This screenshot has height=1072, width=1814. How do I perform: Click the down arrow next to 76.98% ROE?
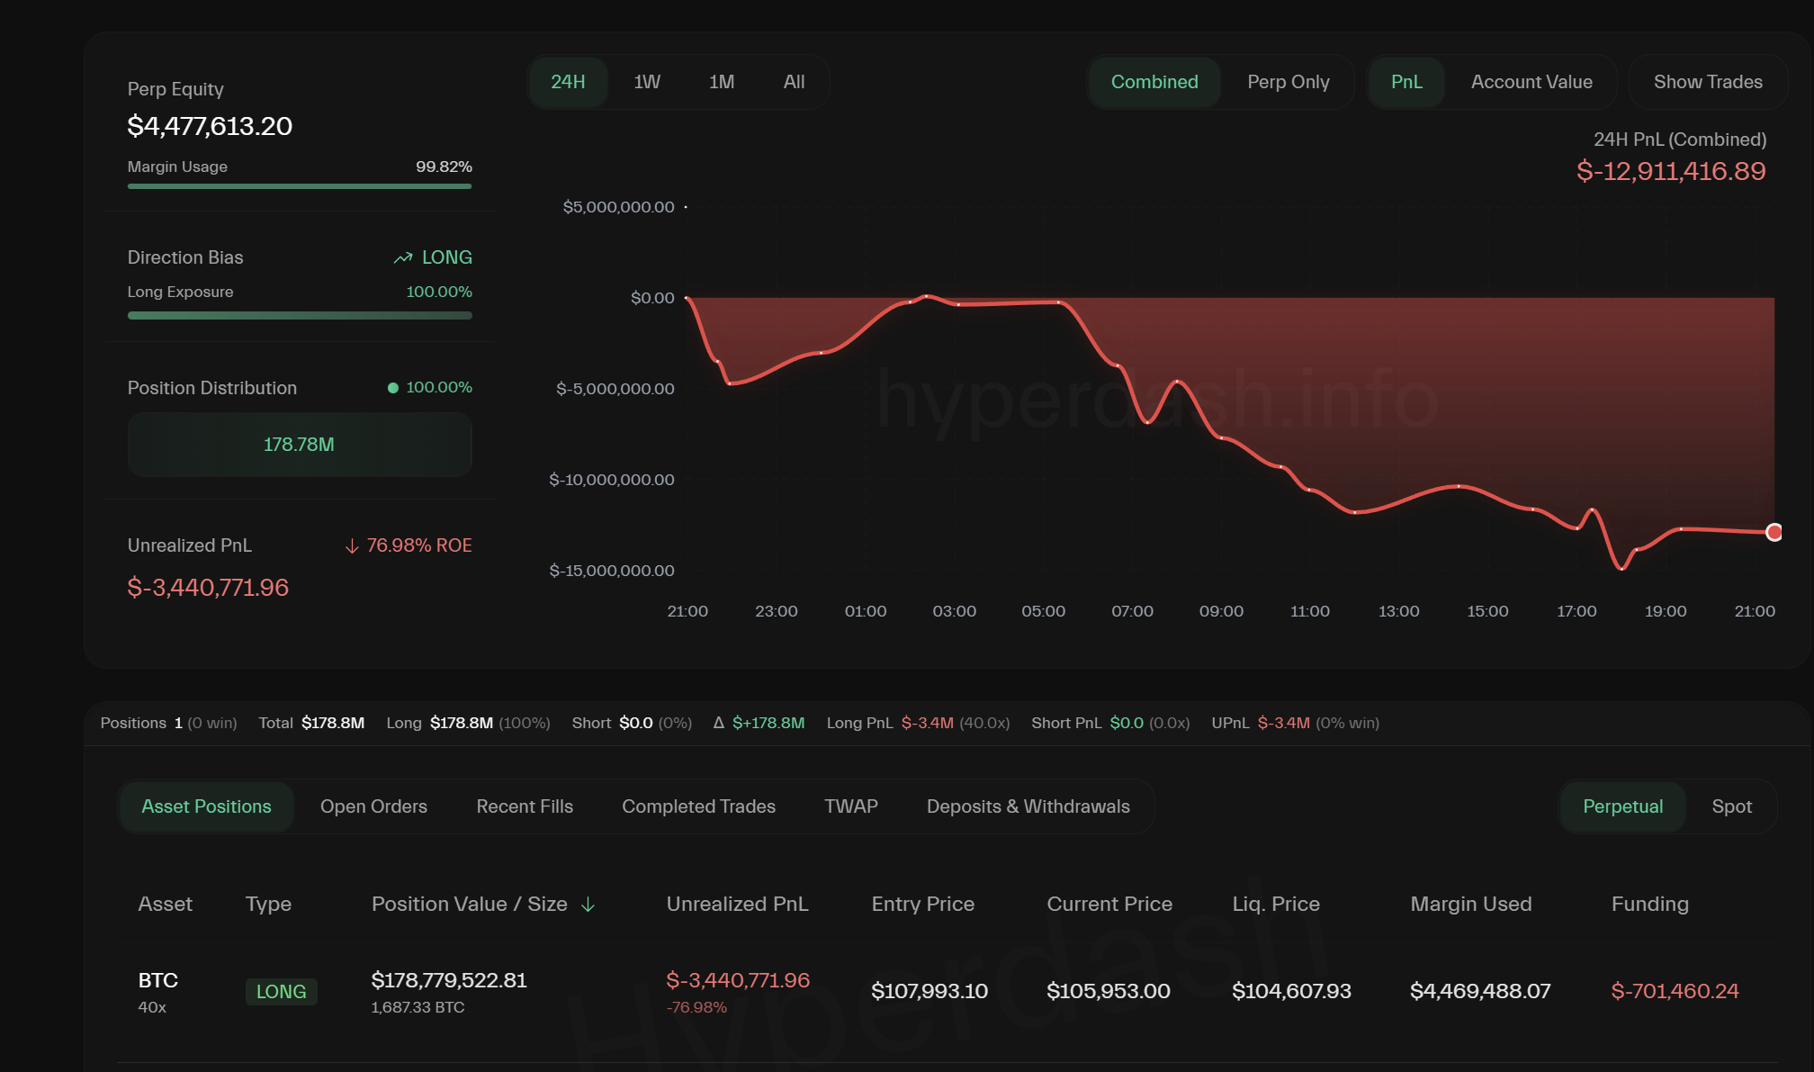[352, 546]
